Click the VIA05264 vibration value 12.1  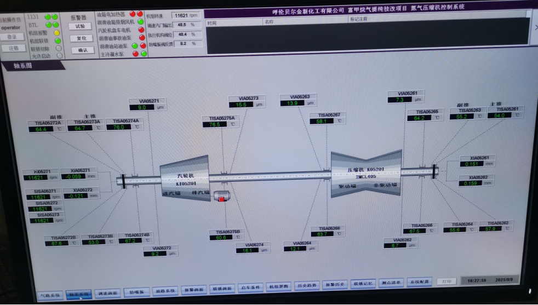pos(295,249)
